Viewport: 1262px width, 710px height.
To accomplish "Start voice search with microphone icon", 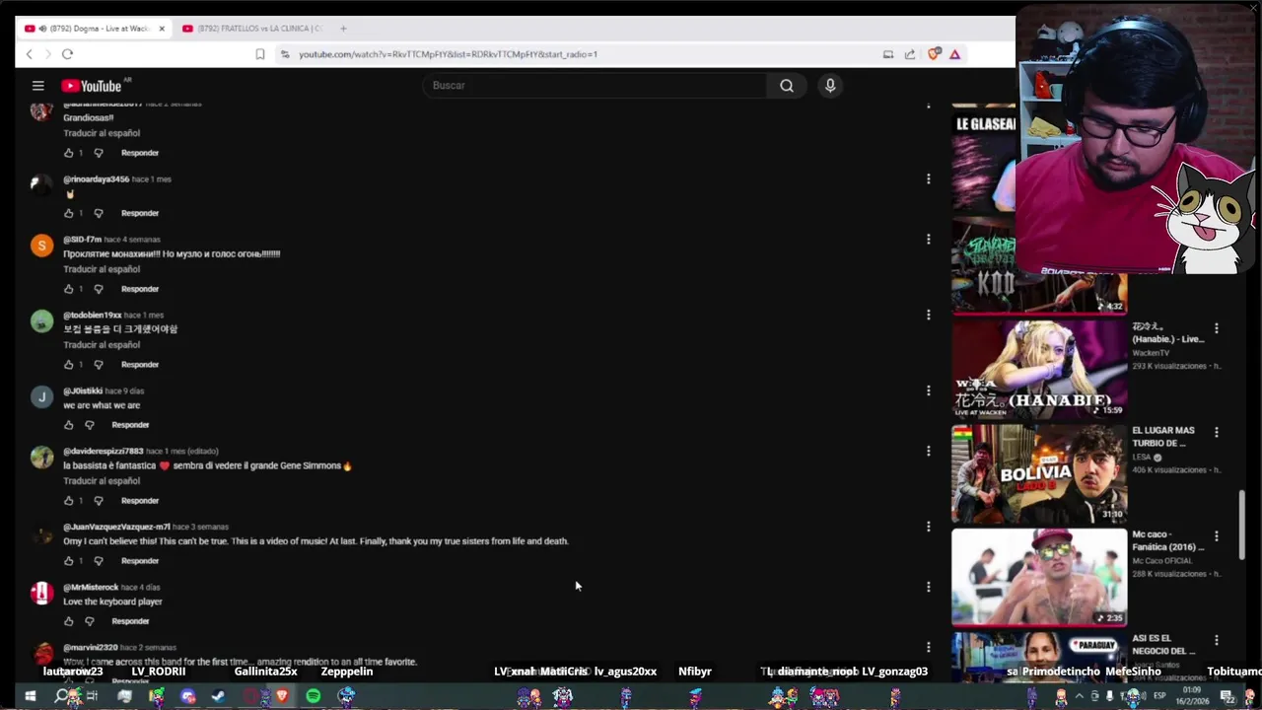I will tap(830, 86).
